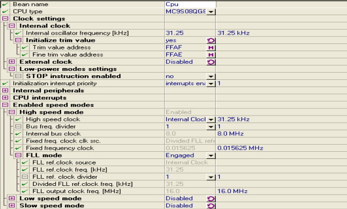
Task: Open the High speed clock dropdown
Action: (211, 119)
